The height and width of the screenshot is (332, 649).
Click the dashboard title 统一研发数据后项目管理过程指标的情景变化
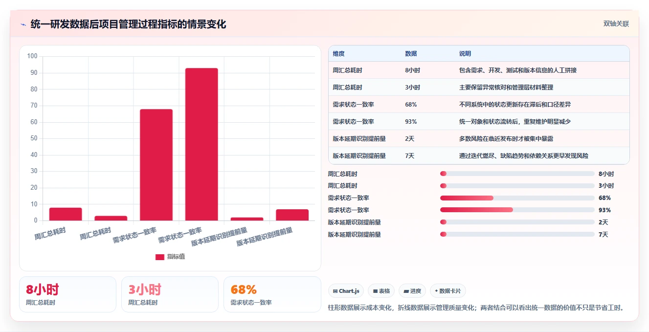tap(128, 24)
